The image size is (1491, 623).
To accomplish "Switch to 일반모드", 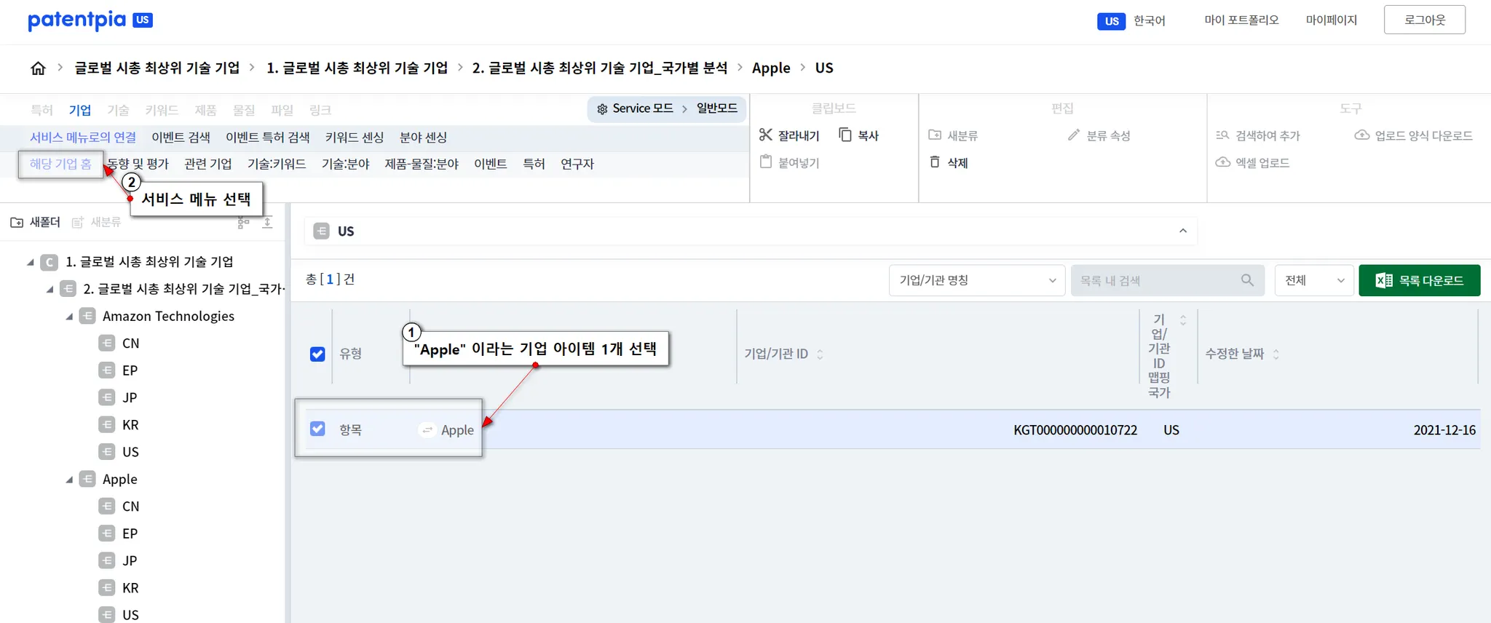I will pos(717,108).
